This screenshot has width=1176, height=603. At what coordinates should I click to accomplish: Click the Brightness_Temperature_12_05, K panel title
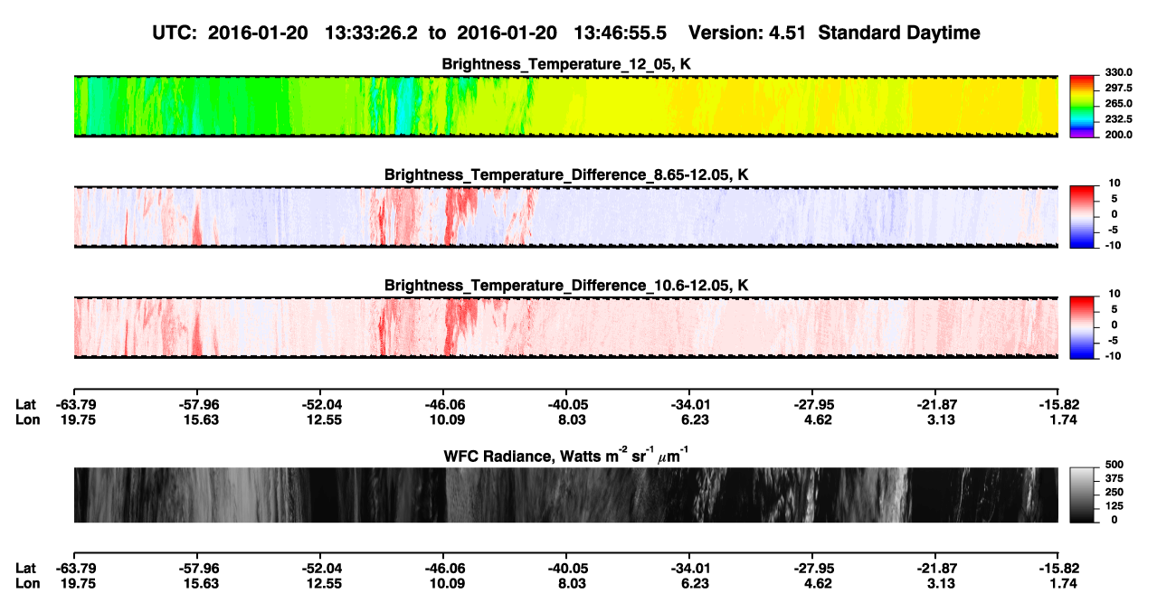(x=566, y=64)
